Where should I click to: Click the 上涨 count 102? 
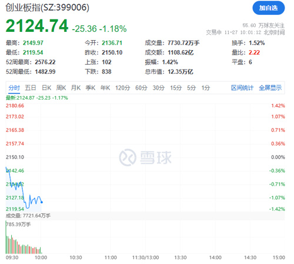point(106,62)
